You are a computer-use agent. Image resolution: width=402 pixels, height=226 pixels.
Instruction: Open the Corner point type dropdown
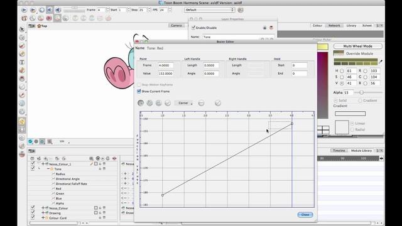[183, 103]
